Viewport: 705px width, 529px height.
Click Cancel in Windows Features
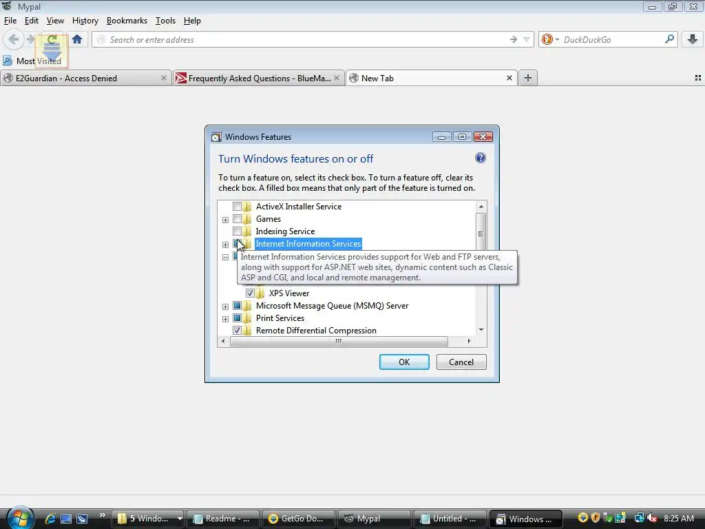point(461,362)
